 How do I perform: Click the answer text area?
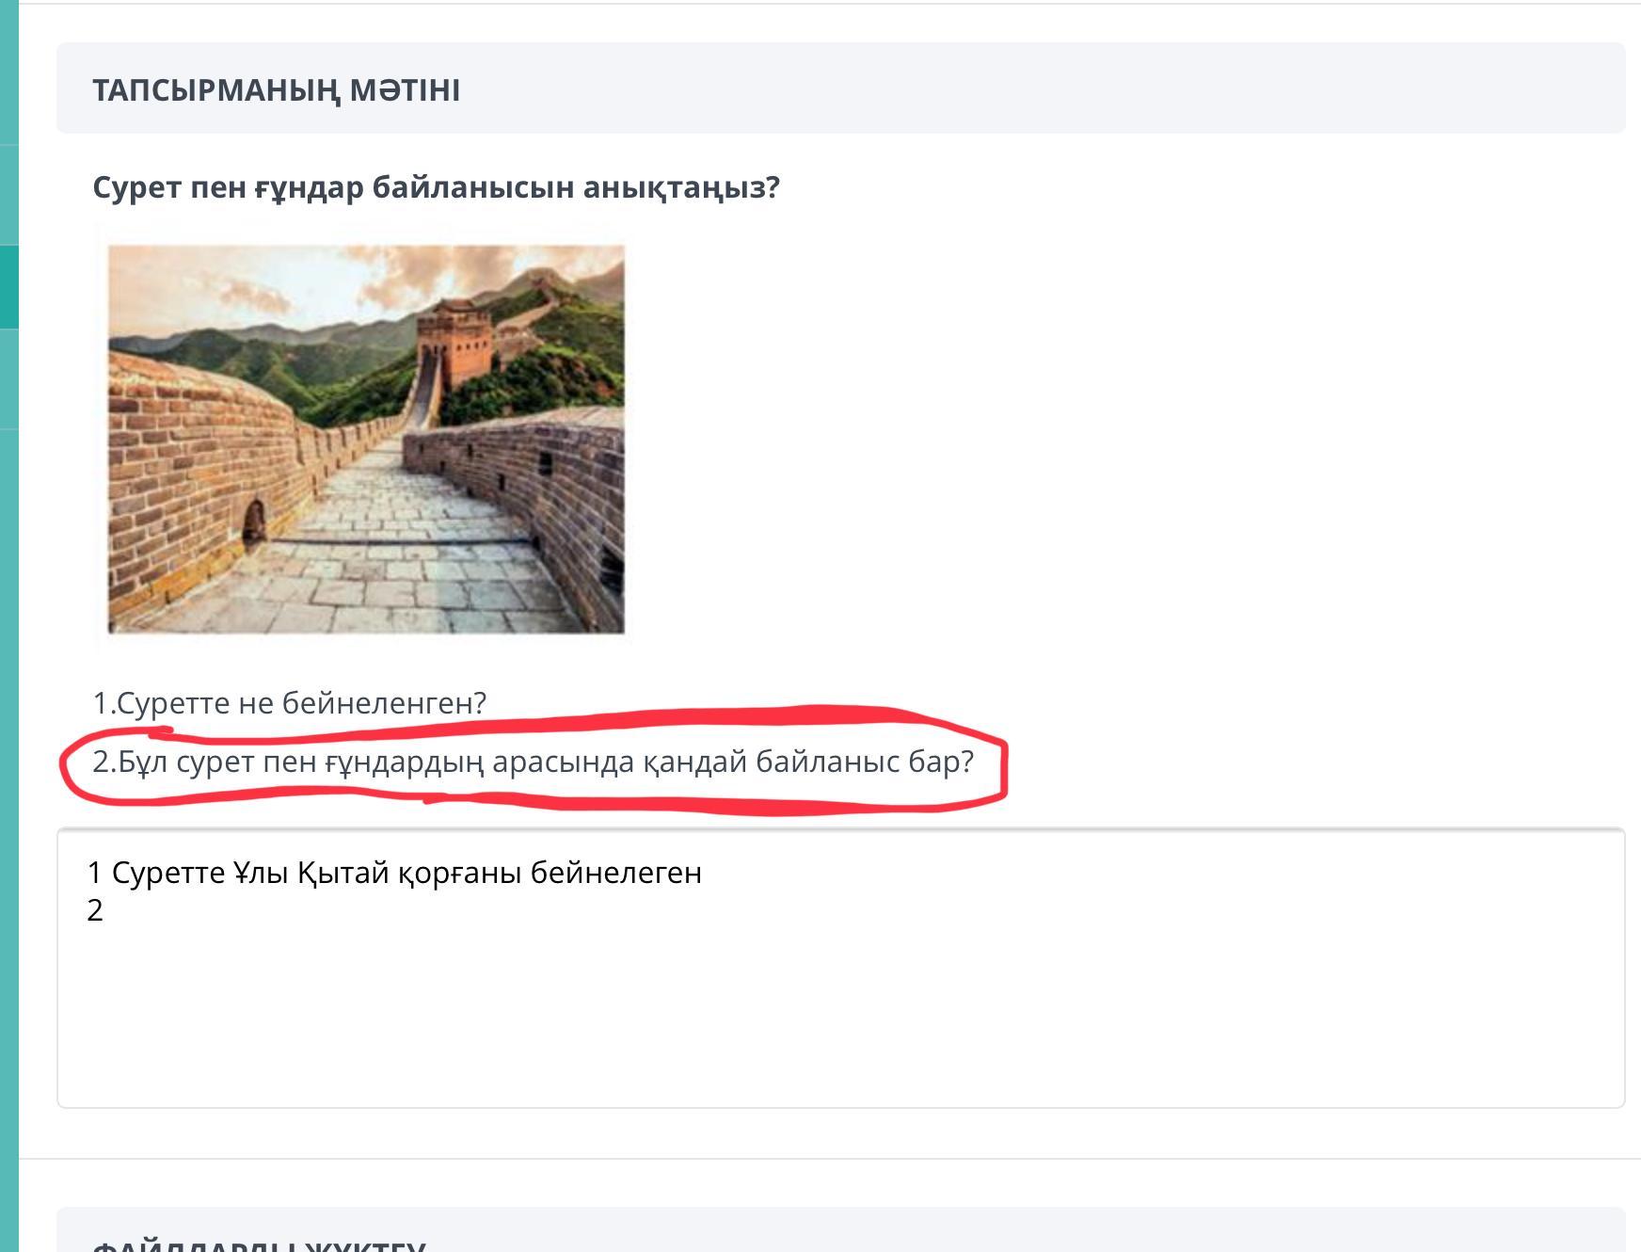[840, 968]
